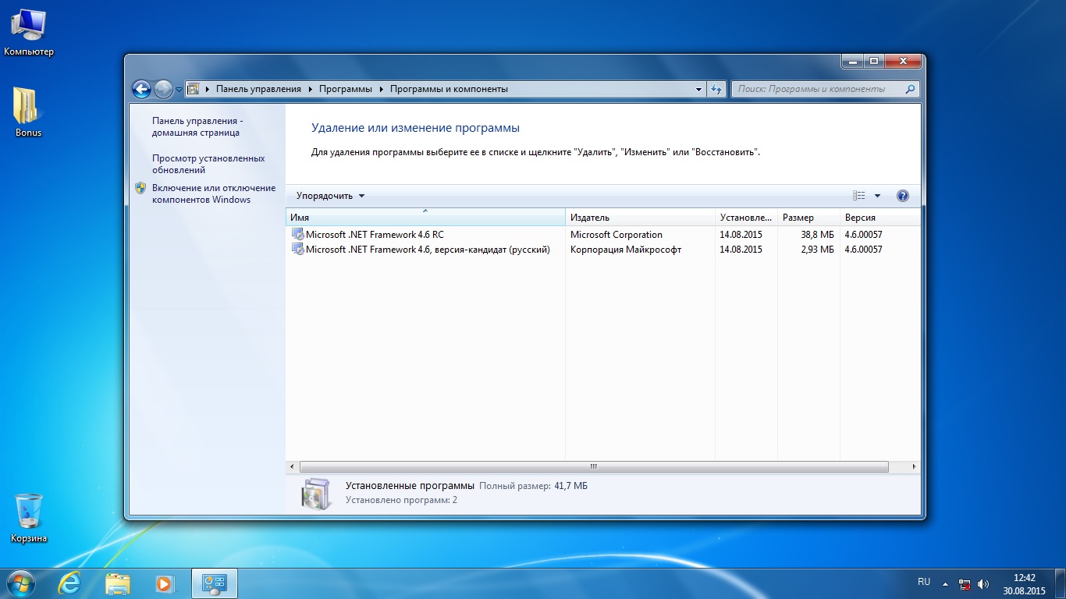Click Control Panel taskbar button
The width and height of the screenshot is (1066, 599).
(x=214, y=583)
